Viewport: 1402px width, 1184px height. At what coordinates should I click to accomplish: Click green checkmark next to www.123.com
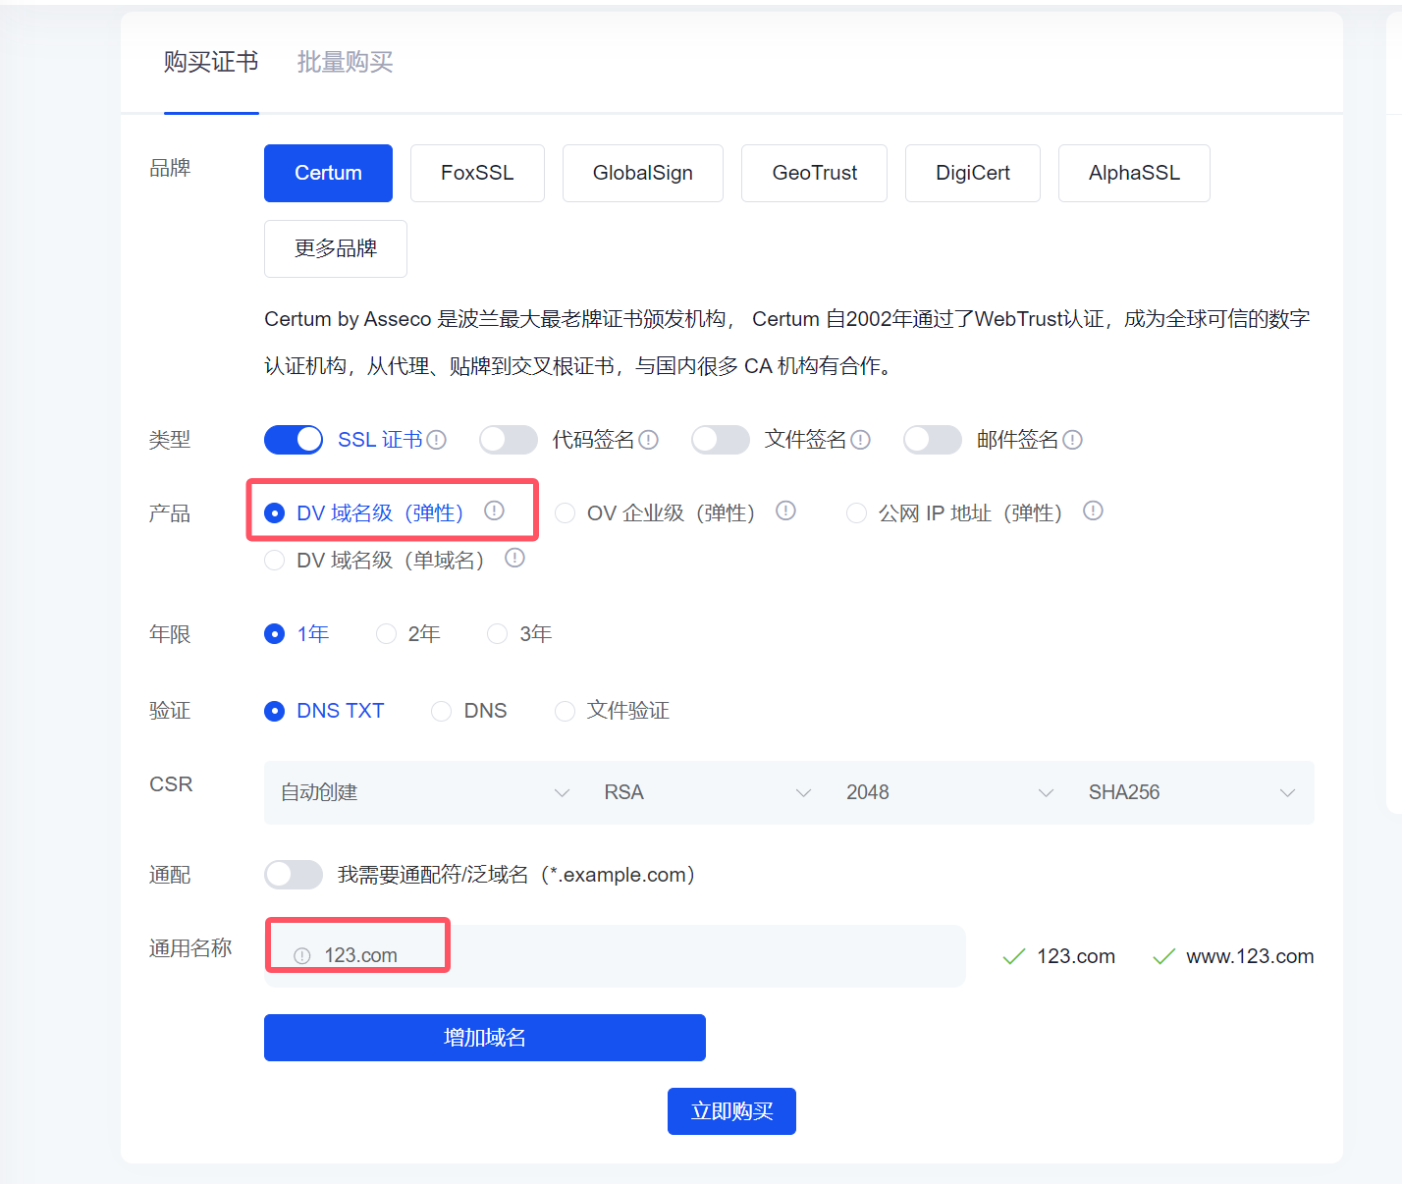click(1164, 956)
